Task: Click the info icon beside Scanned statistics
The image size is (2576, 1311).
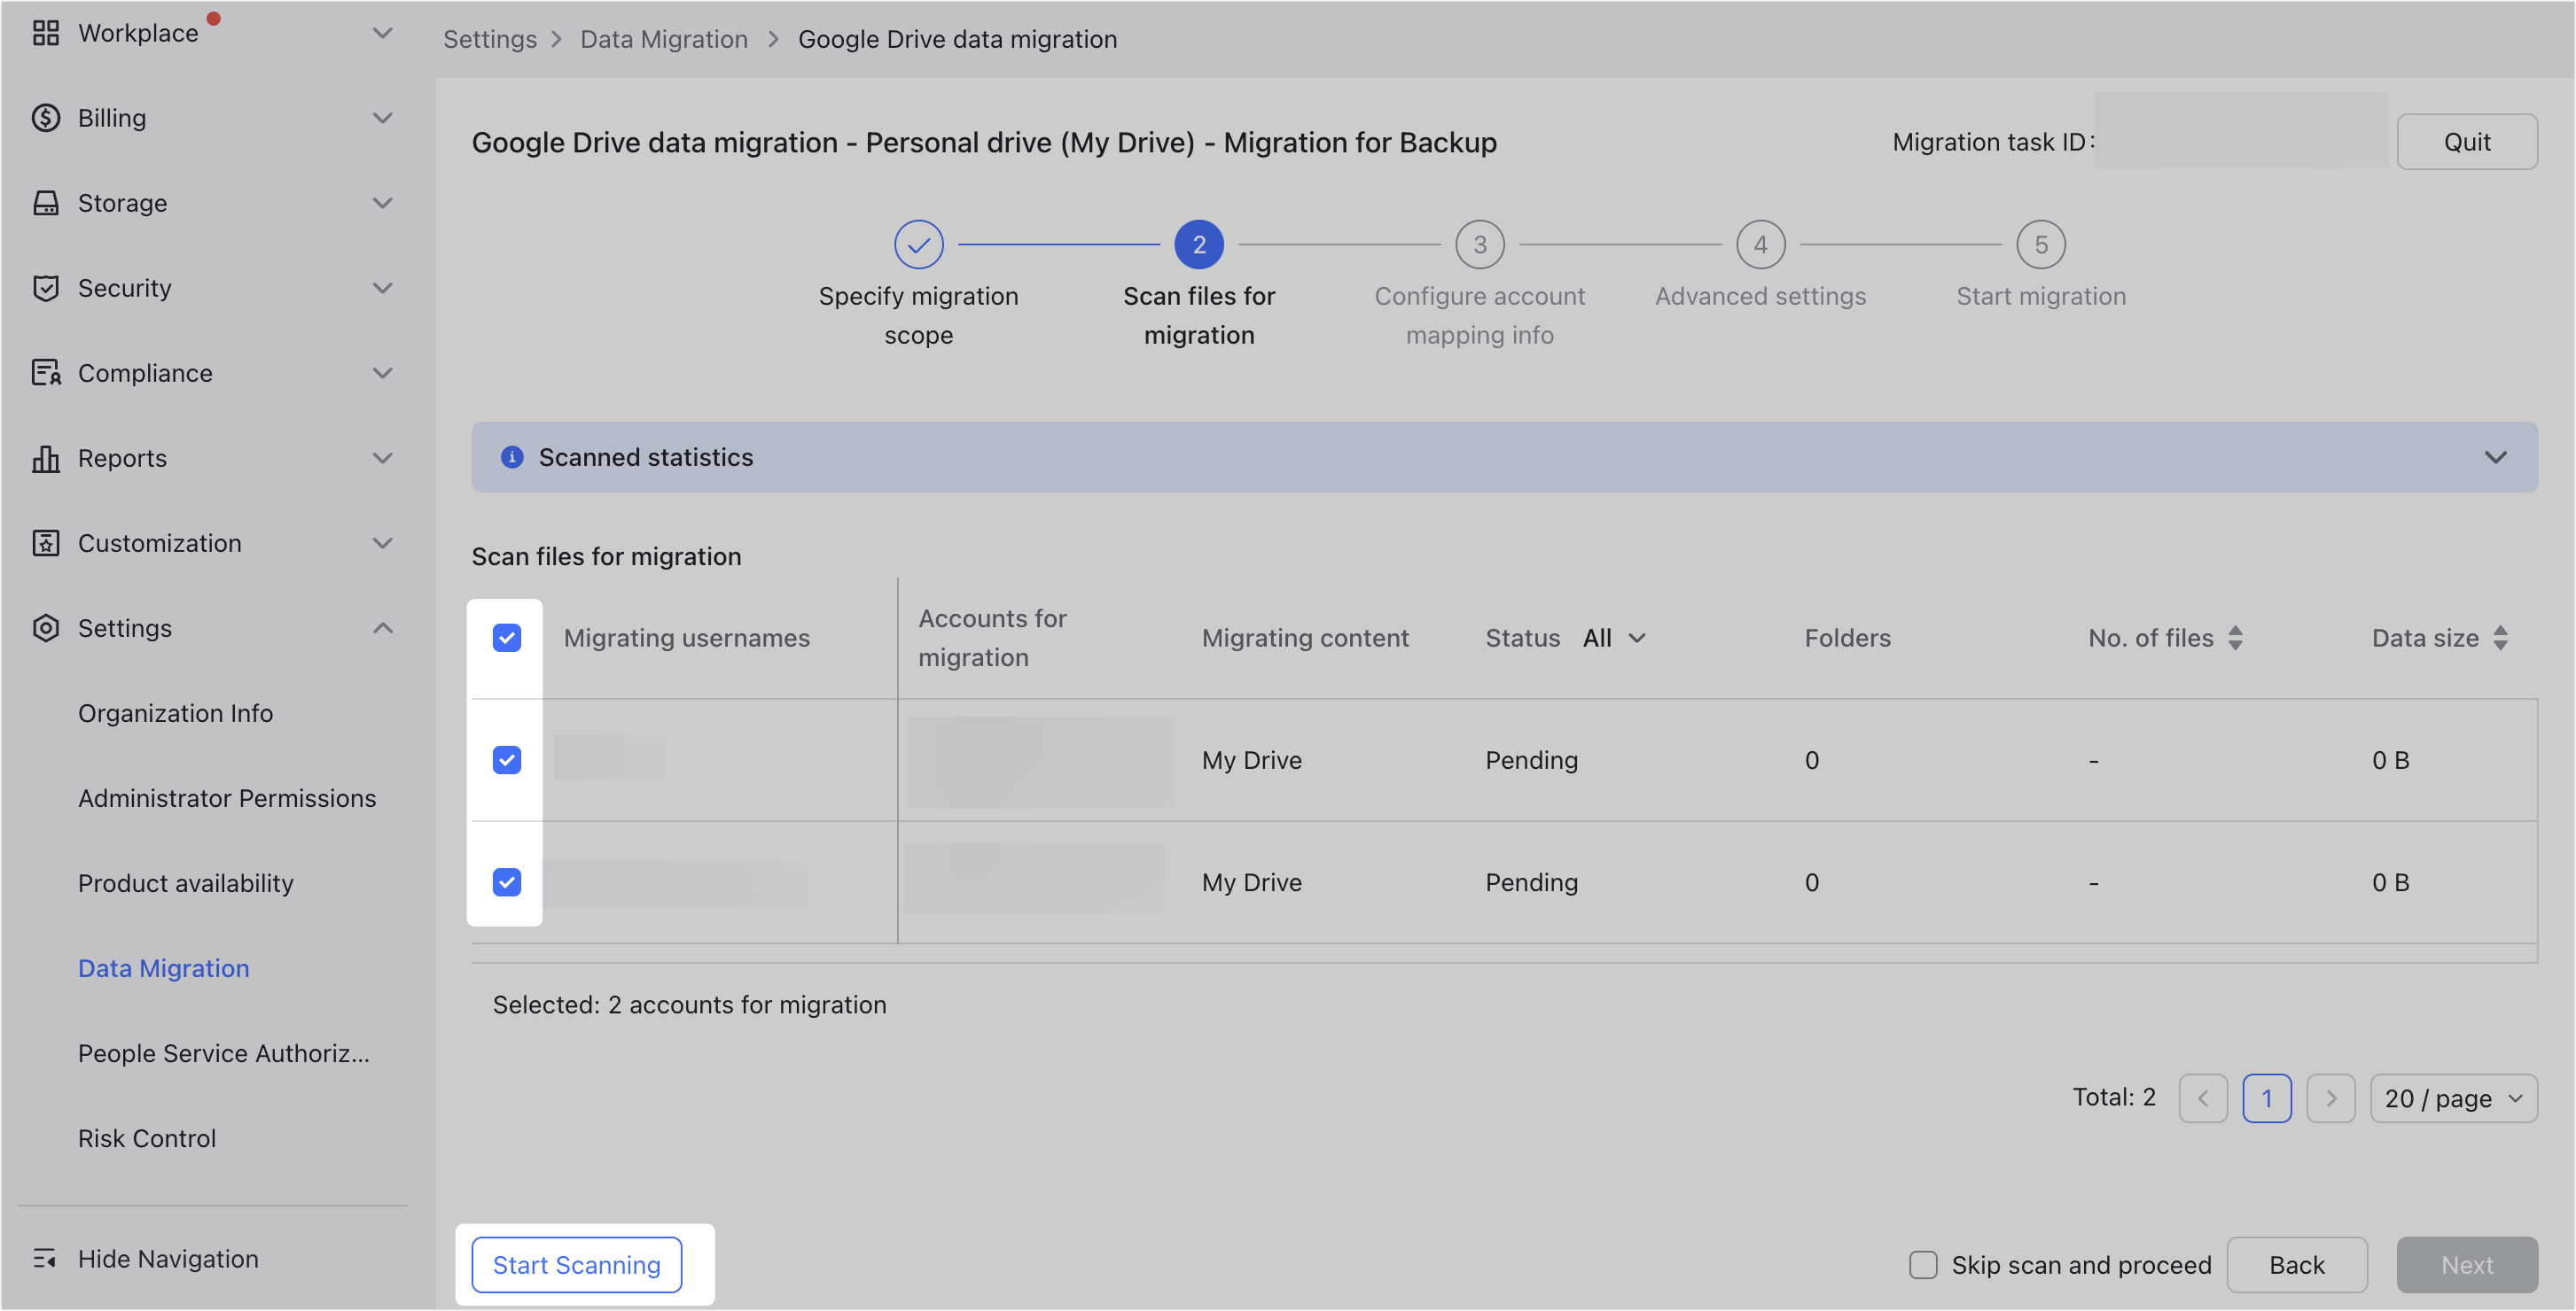Action: point(513,457)
